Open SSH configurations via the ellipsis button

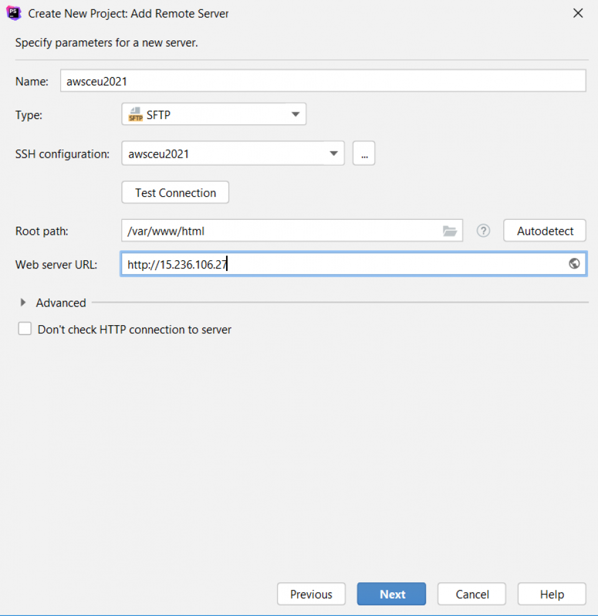point(364,153)
